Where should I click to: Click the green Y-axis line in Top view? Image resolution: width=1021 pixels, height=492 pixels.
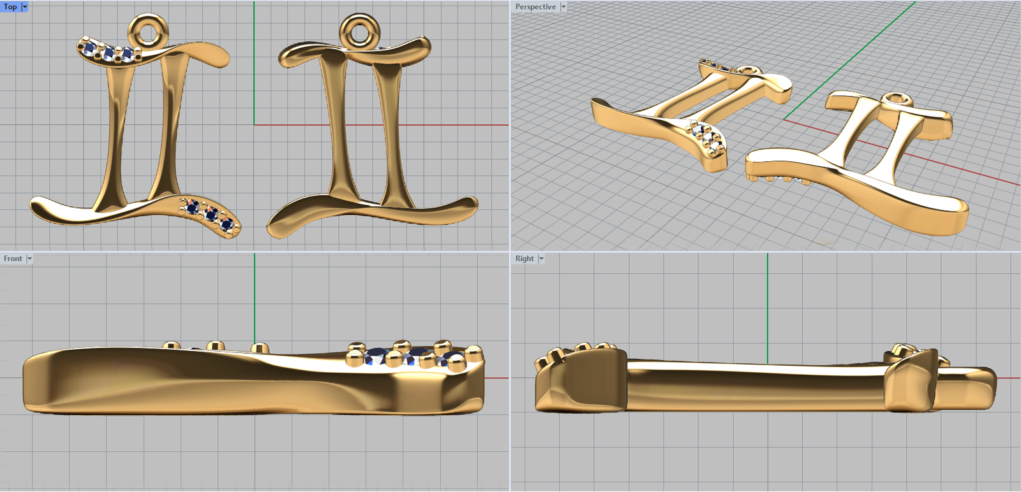[x=254, y=76]
